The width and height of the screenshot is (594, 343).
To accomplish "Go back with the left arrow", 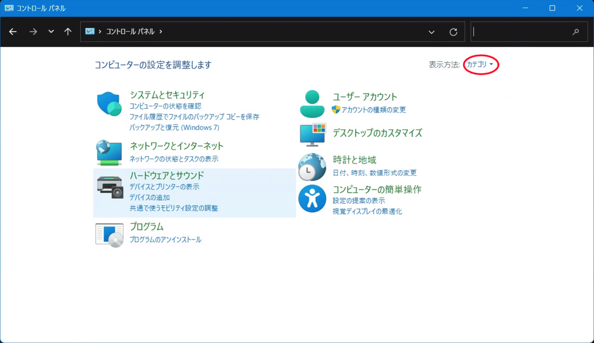I will (x=13, y=32).
